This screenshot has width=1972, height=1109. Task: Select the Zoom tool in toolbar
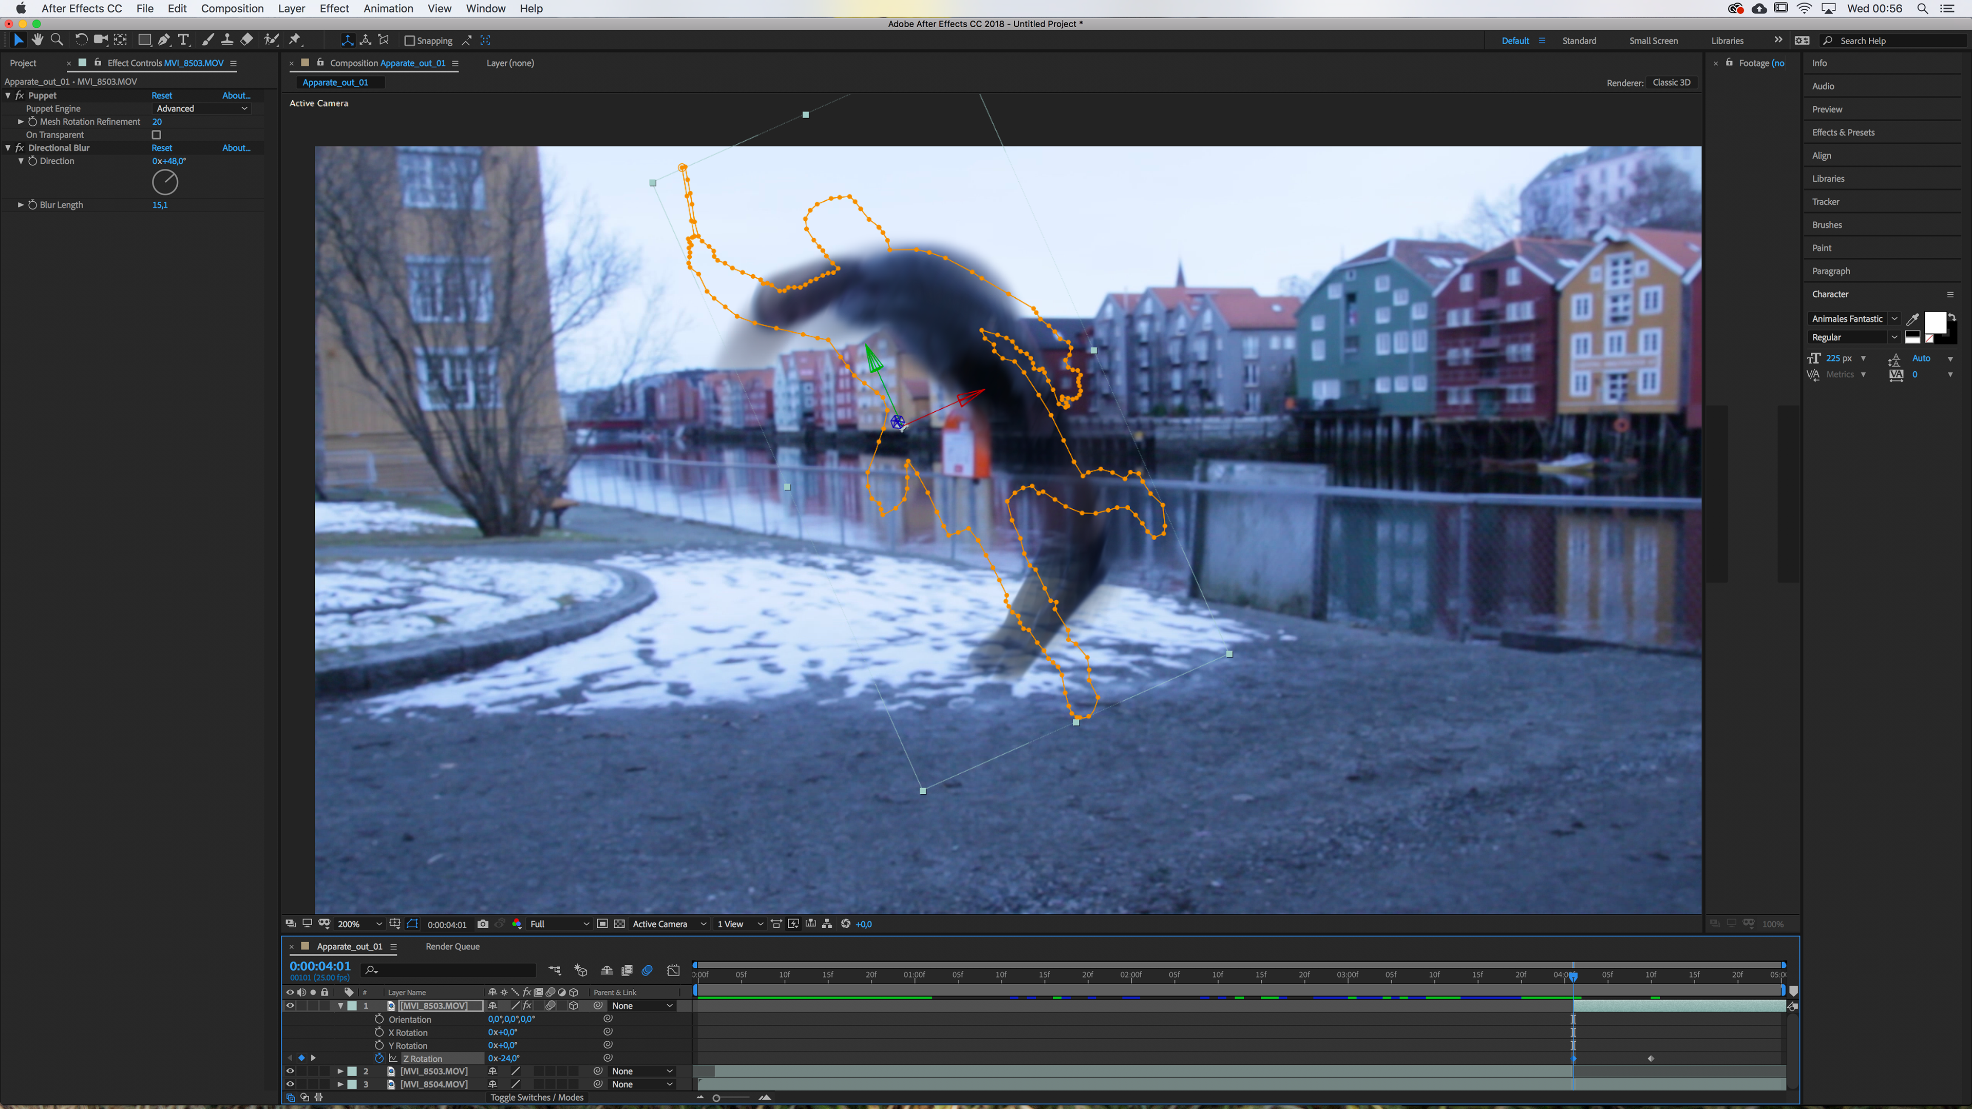point(56,40)
